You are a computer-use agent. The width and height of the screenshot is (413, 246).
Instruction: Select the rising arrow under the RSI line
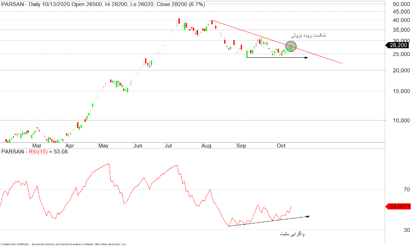269,221
